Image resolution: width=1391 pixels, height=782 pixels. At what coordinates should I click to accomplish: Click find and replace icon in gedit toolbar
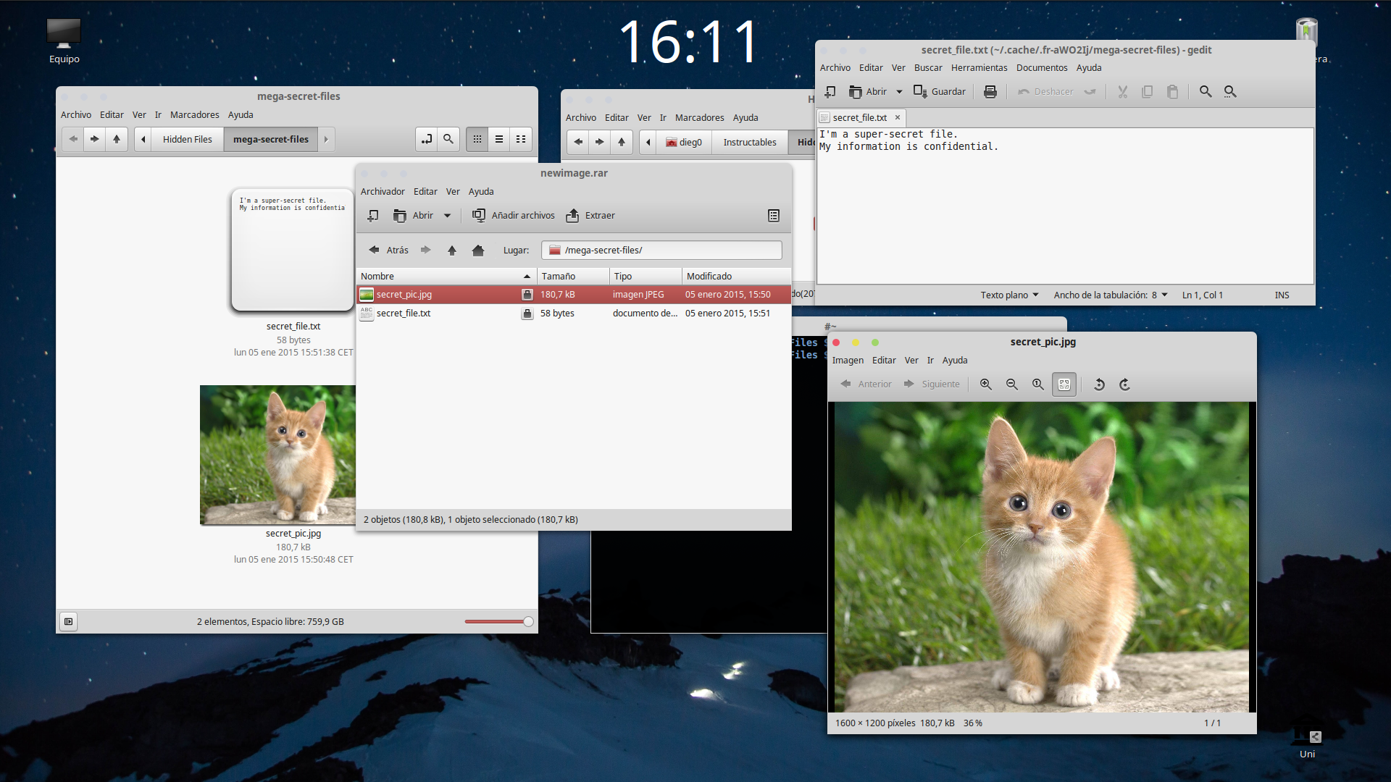coord(1230,91)
